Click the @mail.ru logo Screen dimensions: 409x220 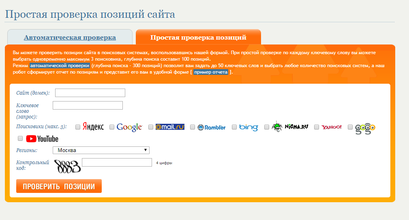170,127
